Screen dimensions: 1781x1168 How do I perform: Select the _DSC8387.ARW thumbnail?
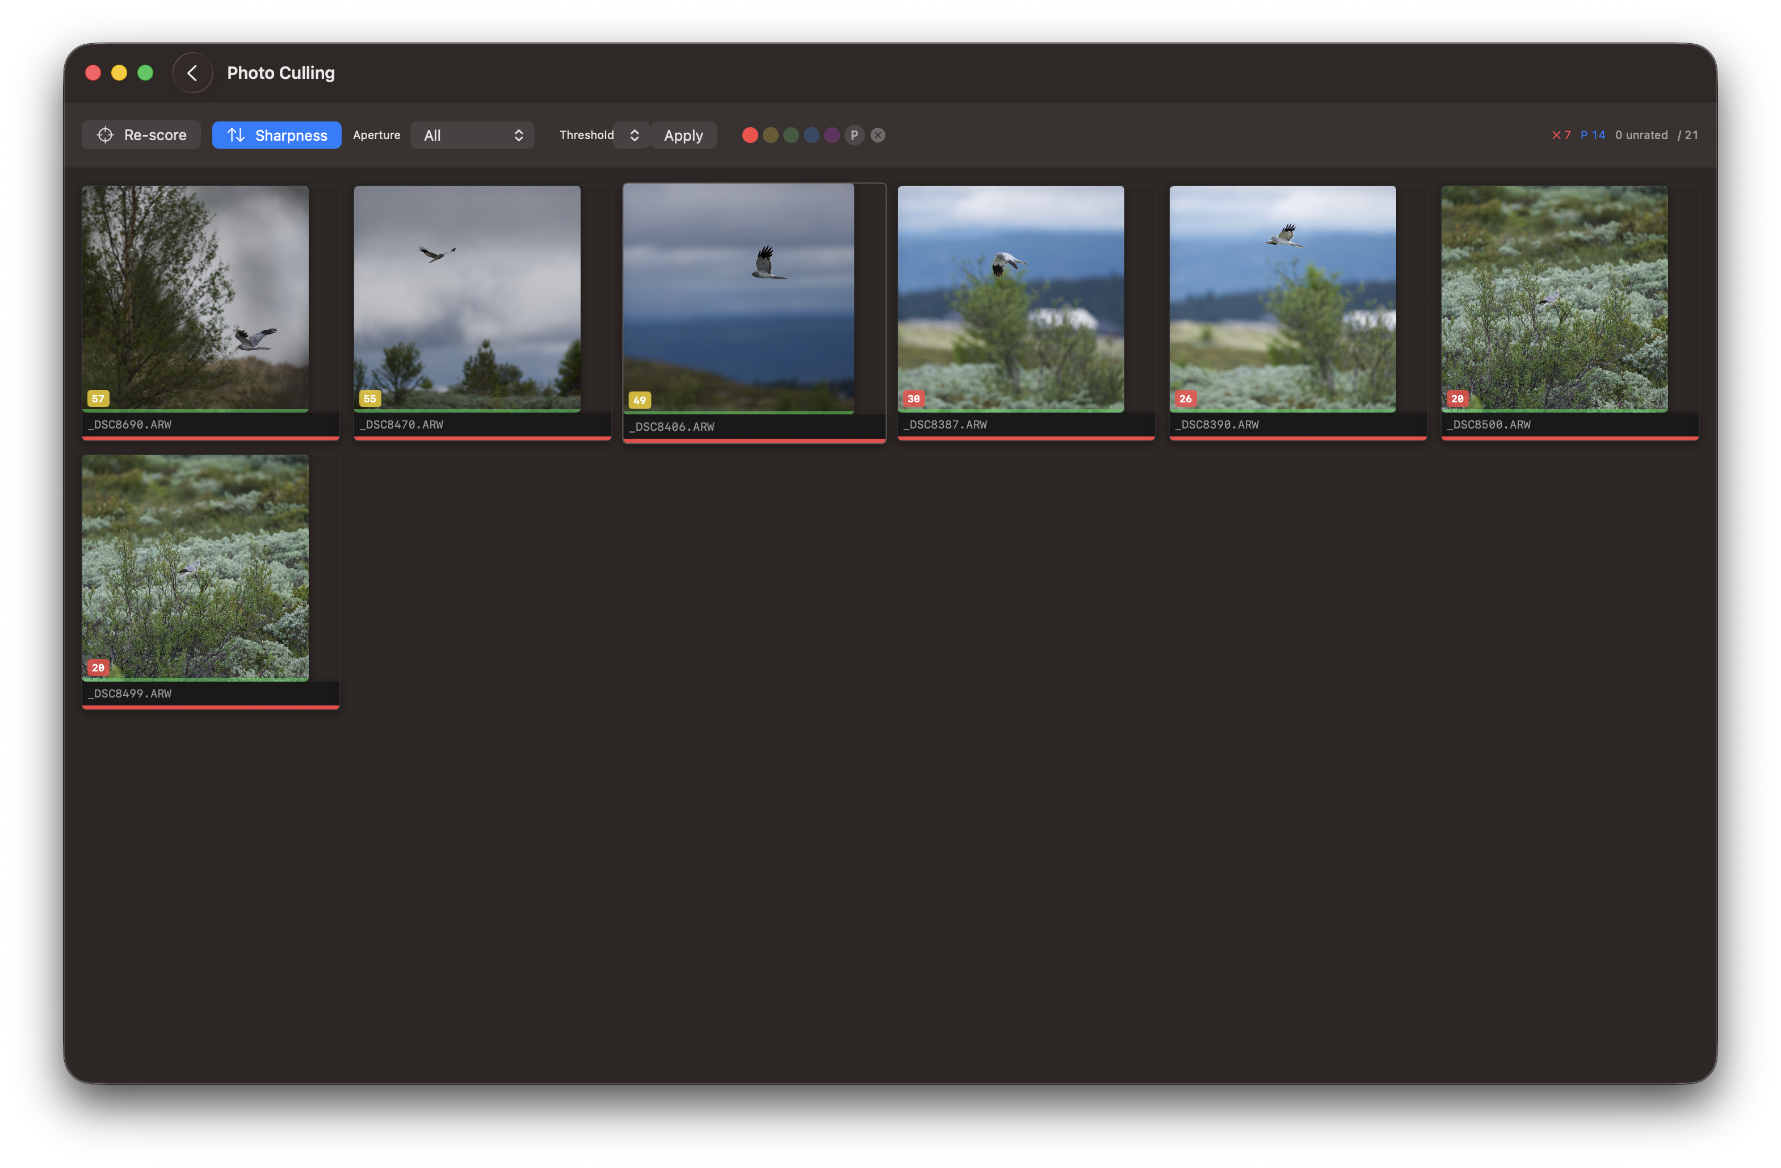pyautogui.click(x=1010, y=298)
